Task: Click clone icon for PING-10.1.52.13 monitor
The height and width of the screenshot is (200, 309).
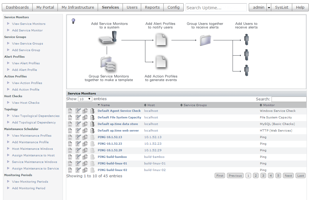Action: pos(85,137)
